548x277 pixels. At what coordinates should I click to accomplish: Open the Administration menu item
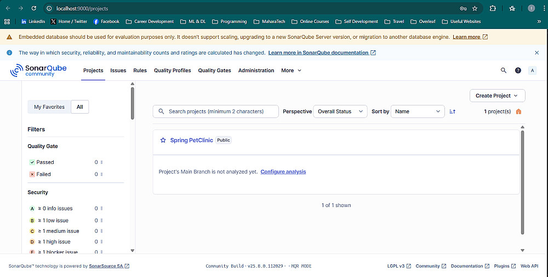tap(256, 70)
